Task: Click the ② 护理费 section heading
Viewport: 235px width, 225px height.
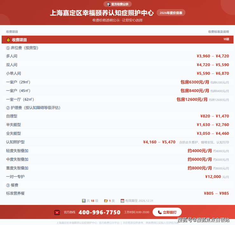Action: 33,108
